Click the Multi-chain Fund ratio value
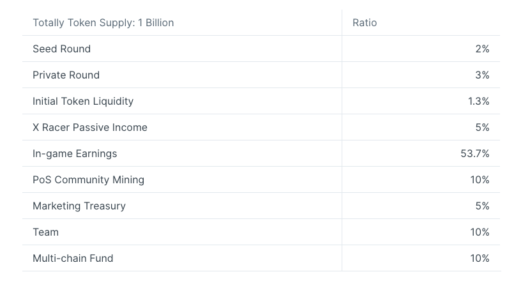Viewport: 523px width, 288px height. [480, 259]
